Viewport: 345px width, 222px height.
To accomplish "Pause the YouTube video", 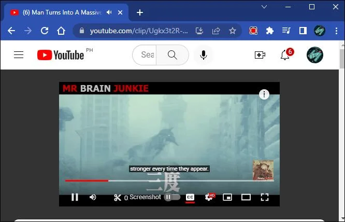I will tap(75, 197).
